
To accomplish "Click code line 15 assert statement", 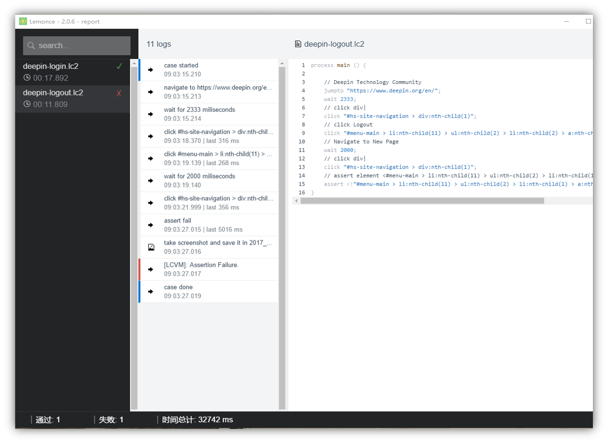I will pos(458,184).
